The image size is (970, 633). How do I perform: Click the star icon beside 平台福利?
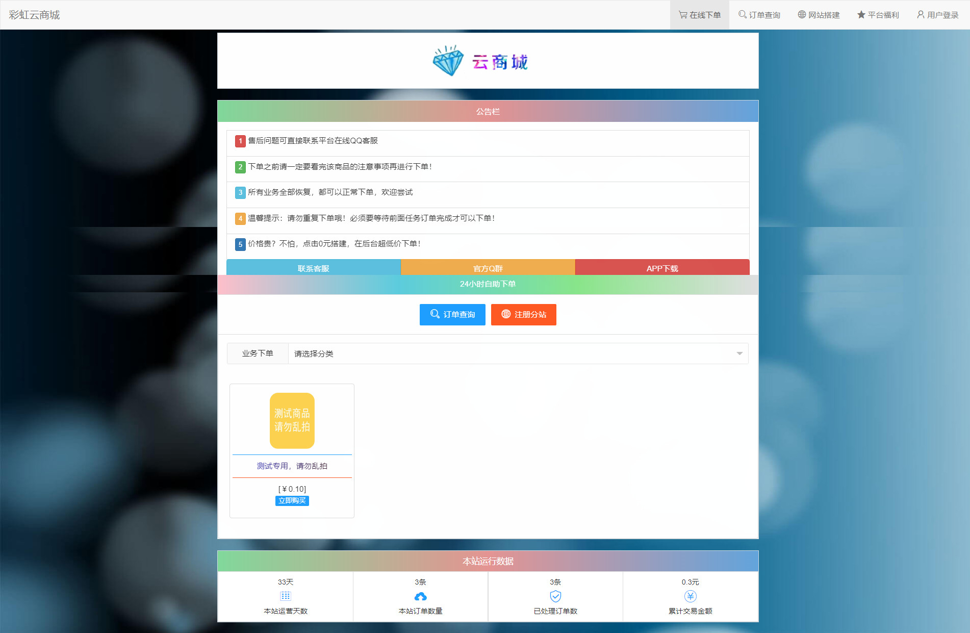(860, 14)
